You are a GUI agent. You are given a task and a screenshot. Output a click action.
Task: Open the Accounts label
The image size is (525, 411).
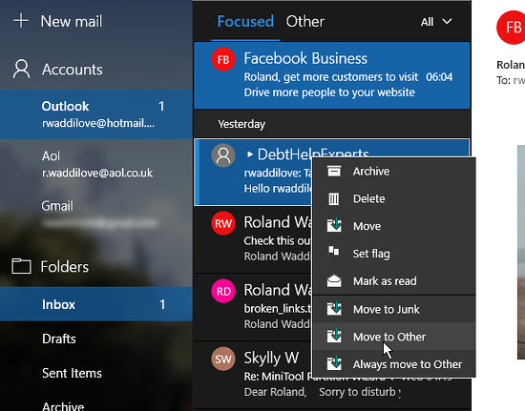pos(73,70)
